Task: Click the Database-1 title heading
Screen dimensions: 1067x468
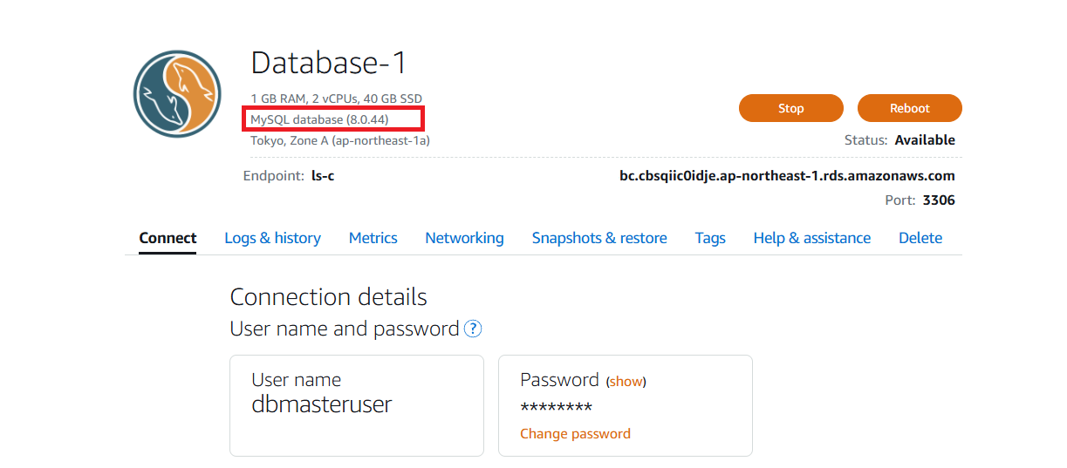Action: 329,63
